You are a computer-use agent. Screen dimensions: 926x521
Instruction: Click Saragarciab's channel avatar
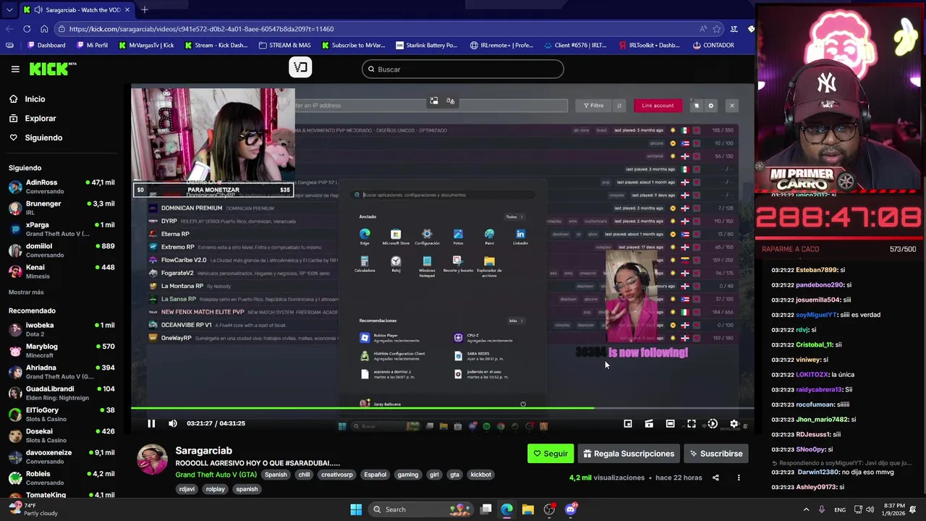click(153, 459)
